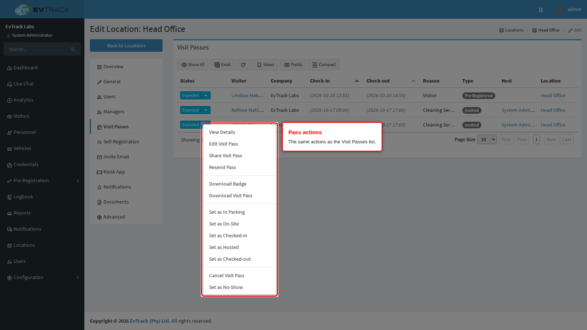Click the refresh icon in Visit Passes toolbar
The width and height of the screenshot is (587, 330).
coord(243,65)
